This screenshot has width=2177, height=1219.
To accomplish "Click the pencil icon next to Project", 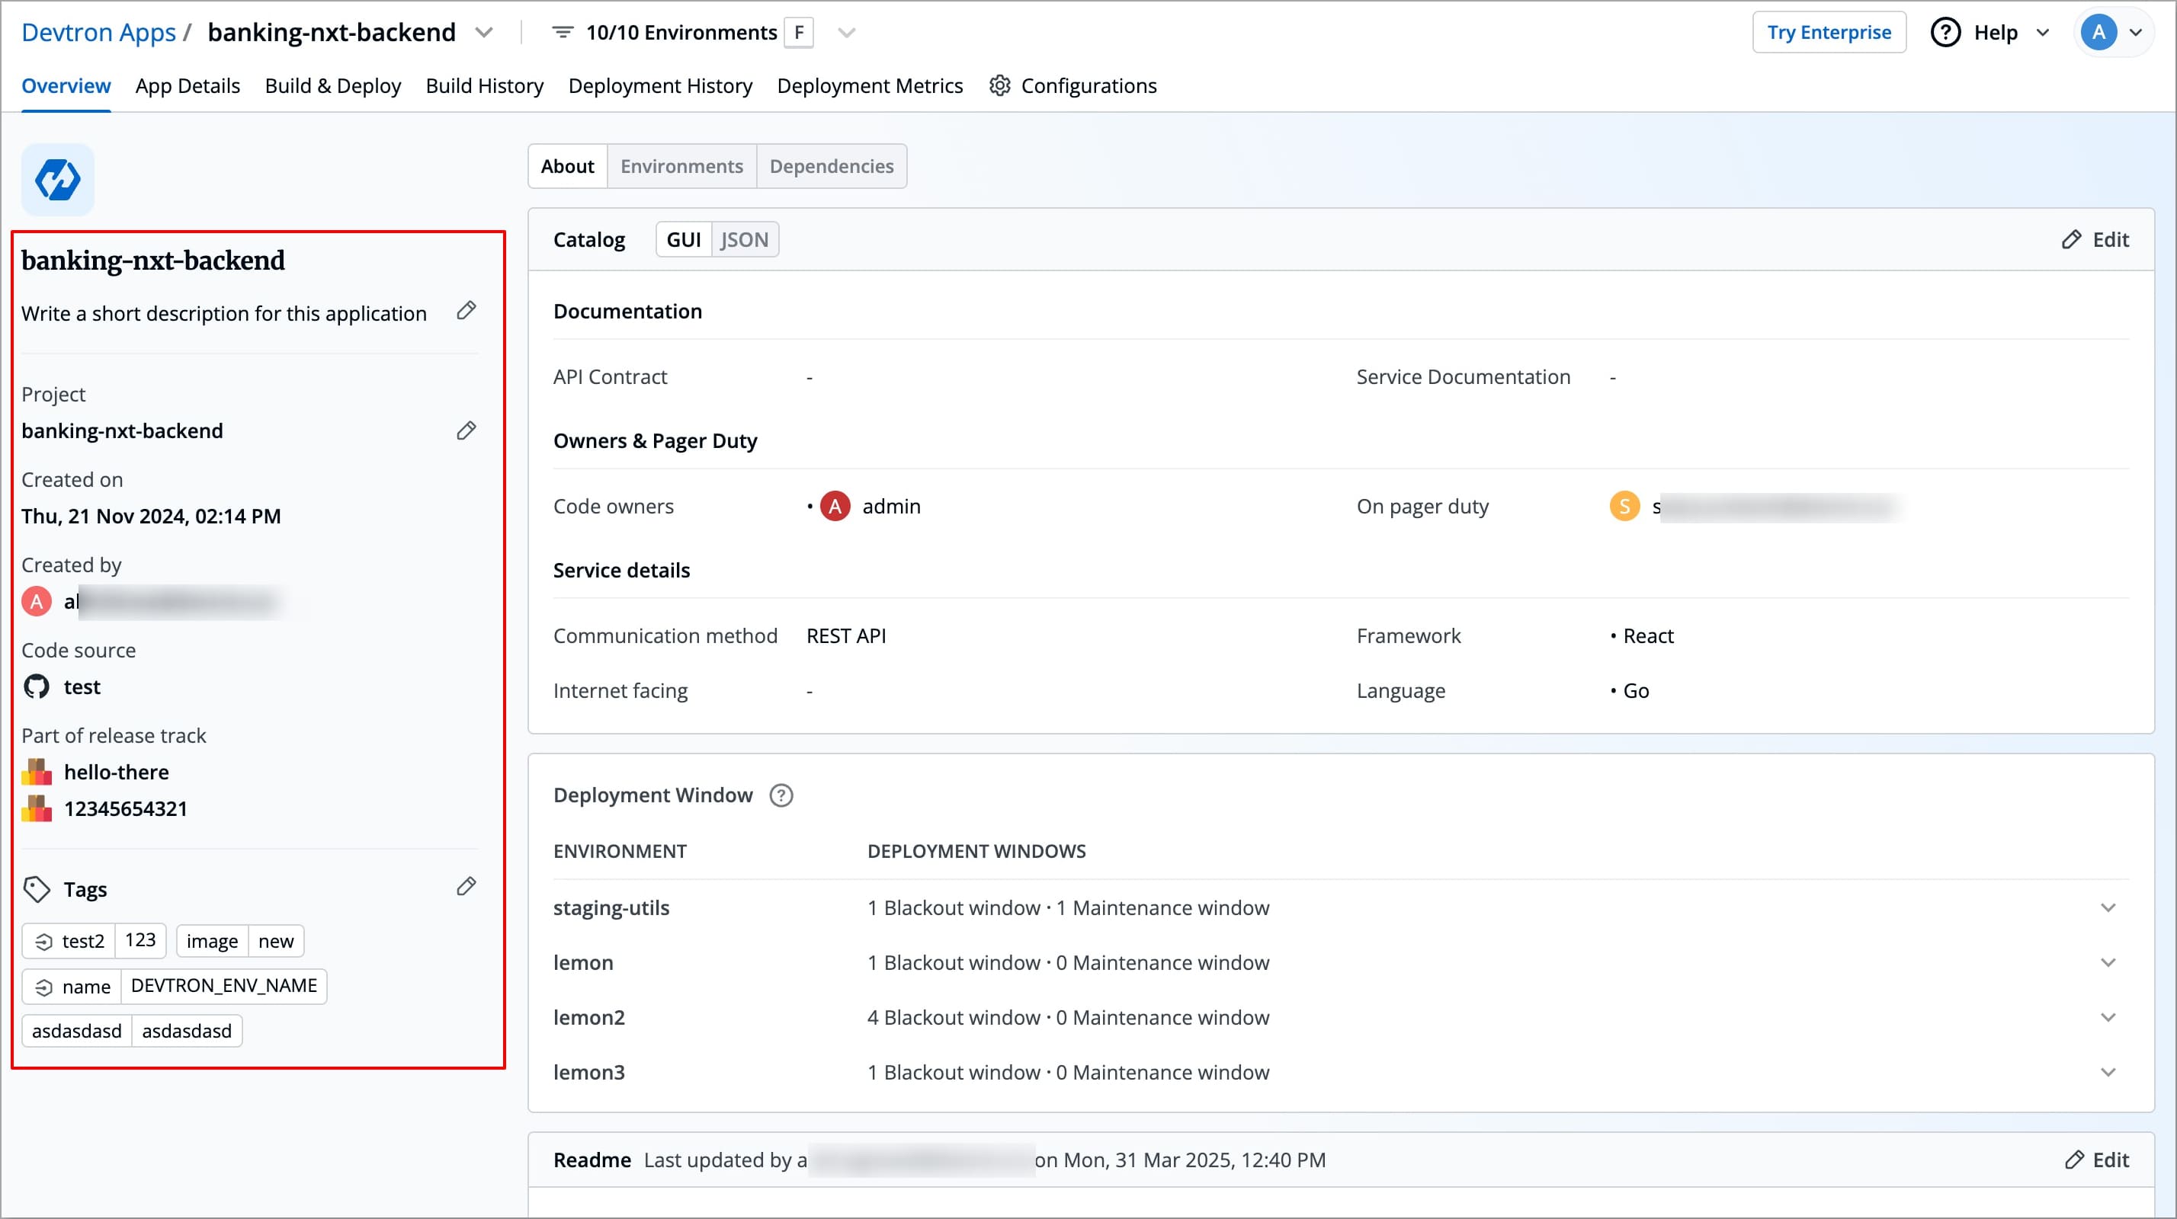I will (466, 430).
